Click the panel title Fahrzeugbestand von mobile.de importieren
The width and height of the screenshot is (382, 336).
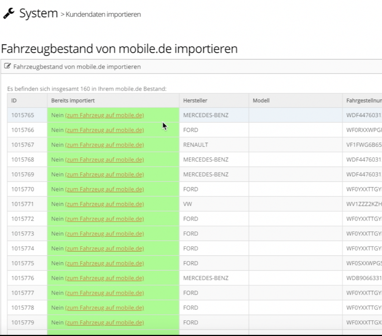coord(76,66)
